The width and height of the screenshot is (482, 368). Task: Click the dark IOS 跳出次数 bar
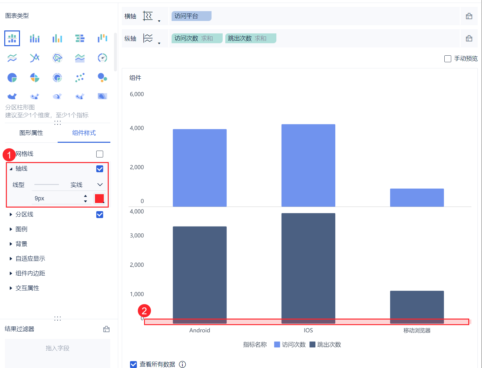[x=308, y=268]
